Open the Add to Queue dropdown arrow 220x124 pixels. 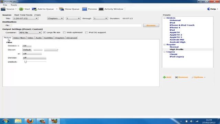[x=57, y=9]
